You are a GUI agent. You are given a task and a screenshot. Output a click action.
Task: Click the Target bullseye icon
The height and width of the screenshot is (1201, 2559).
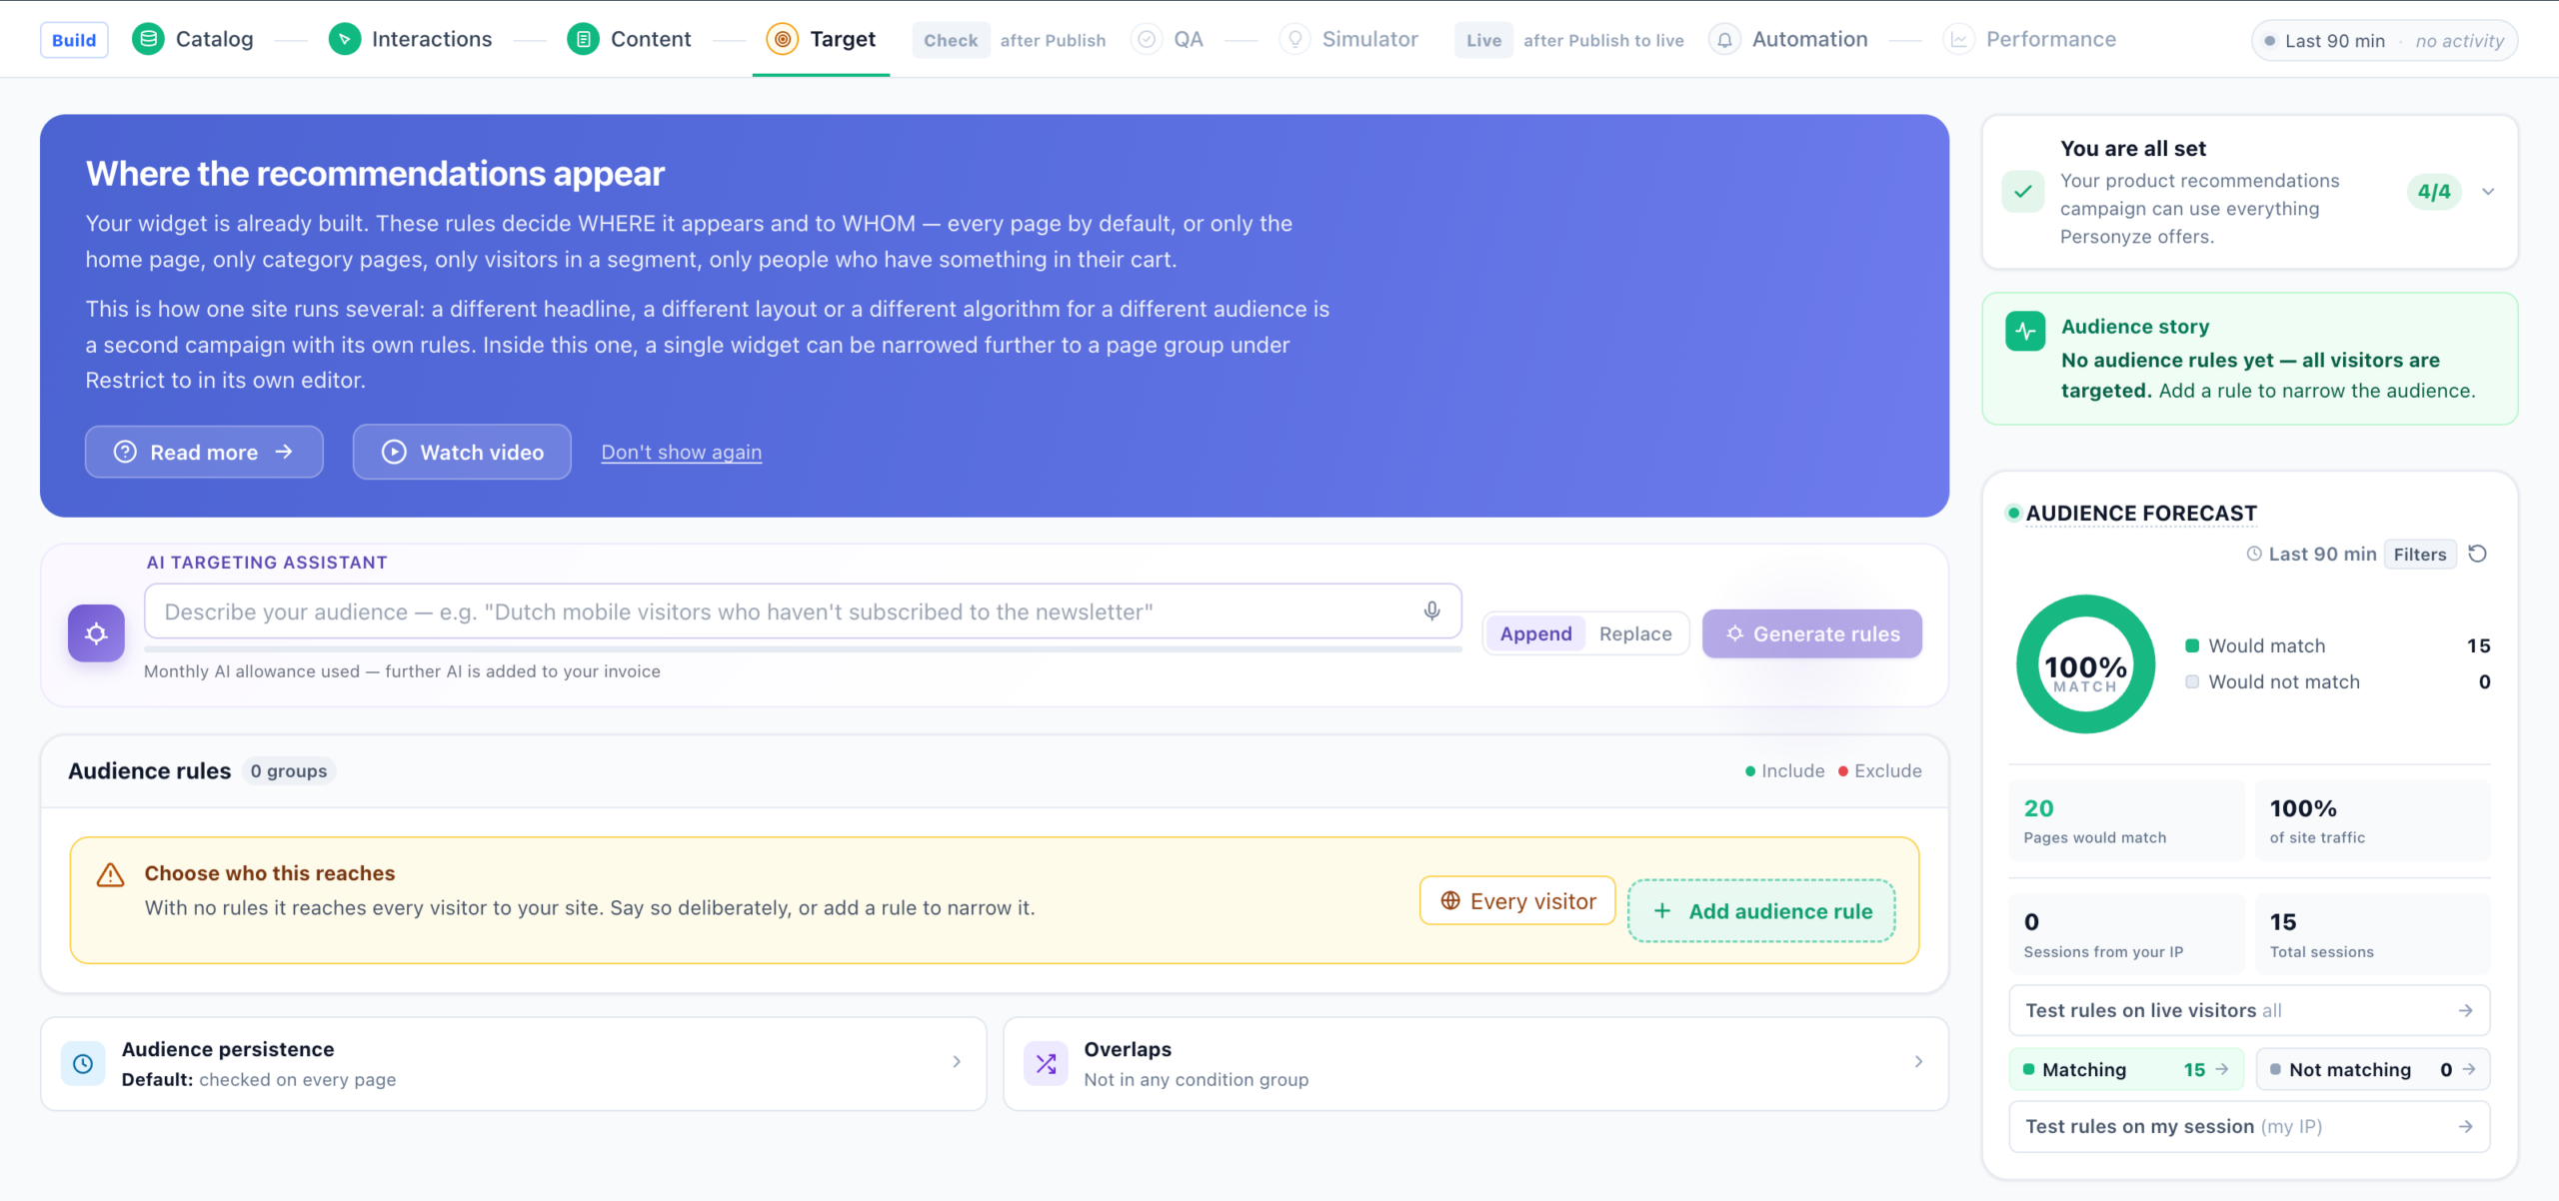[x=783, y=39]
